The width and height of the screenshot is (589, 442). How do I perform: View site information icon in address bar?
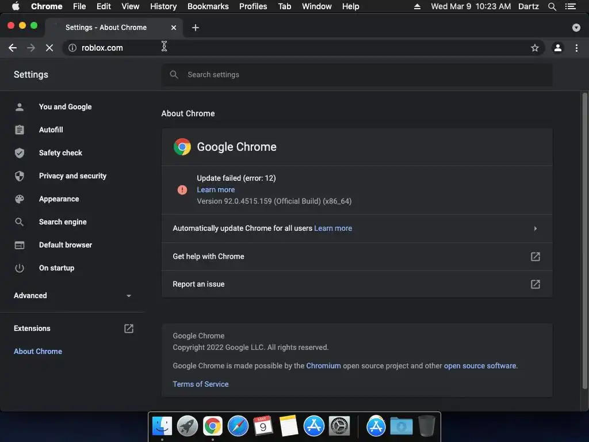(72, 48)
